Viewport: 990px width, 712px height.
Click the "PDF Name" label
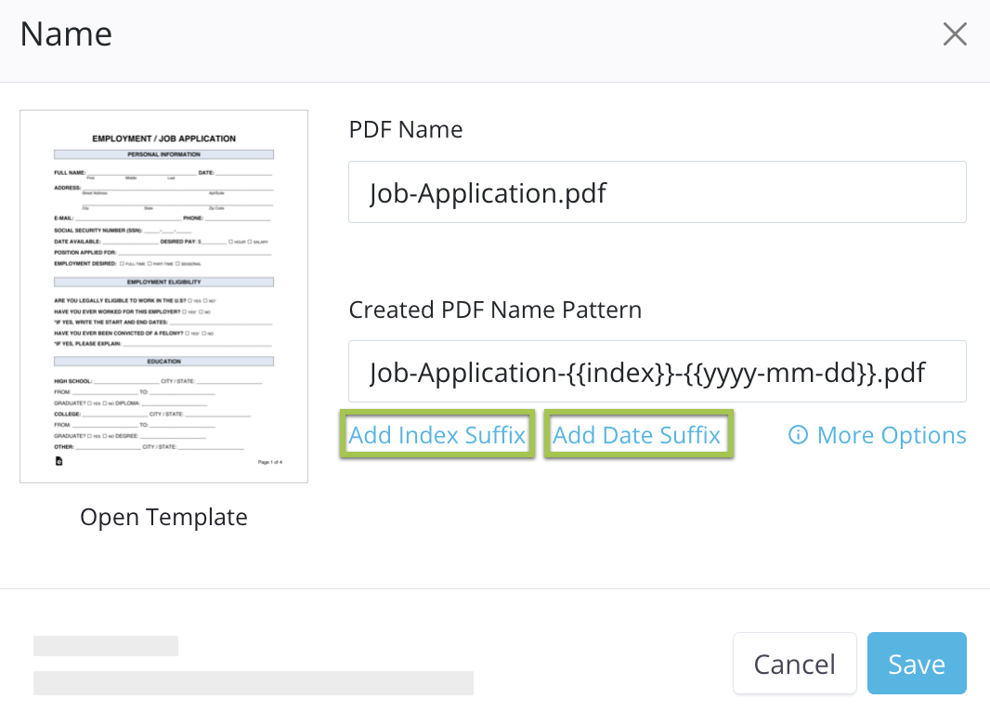pyautogui.click(x=406, y=129)
